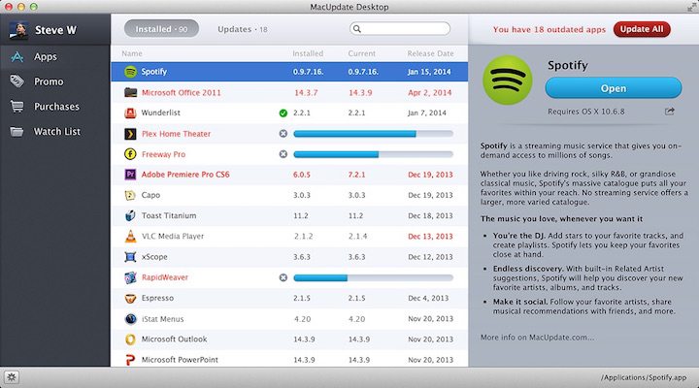The width and height of the screenshot is (699, 388).
Task: Click the Plex Home Theater icon
Action: coord(130,134)
